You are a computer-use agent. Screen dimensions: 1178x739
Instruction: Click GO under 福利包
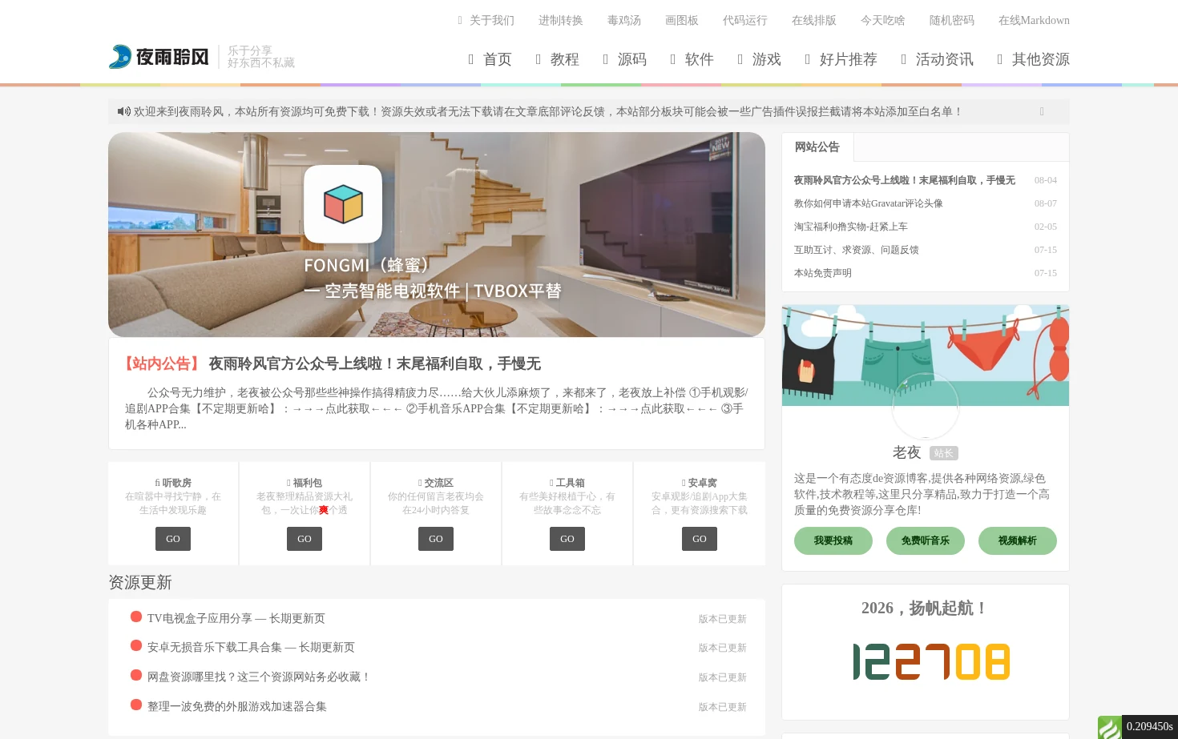[305, 539]
